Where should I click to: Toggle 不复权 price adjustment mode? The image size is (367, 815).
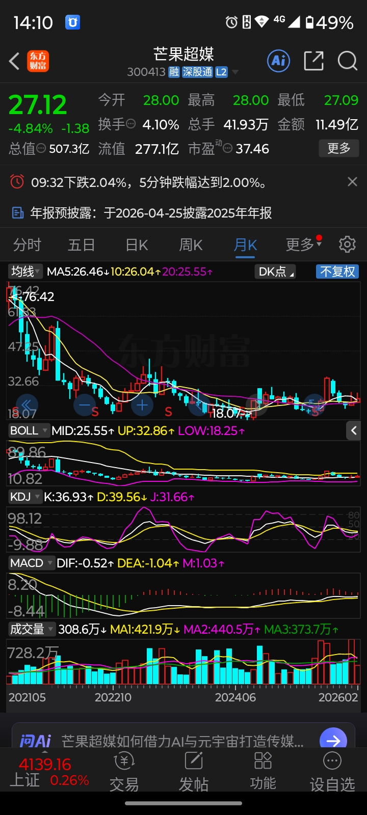click(337, 271)
